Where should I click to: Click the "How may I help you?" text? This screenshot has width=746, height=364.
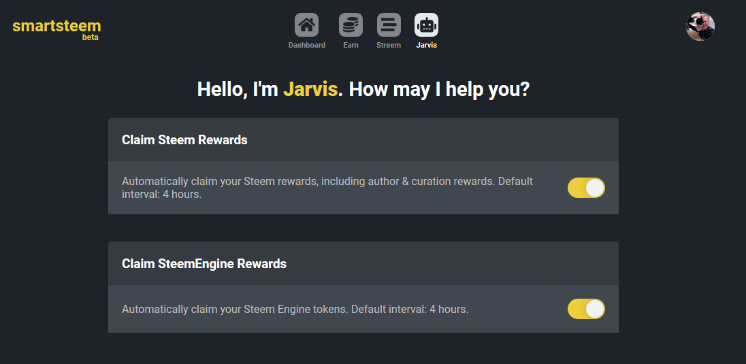[x=439, y=89]
